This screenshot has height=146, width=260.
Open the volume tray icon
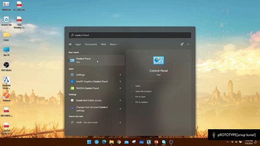(x=236, y=142)
